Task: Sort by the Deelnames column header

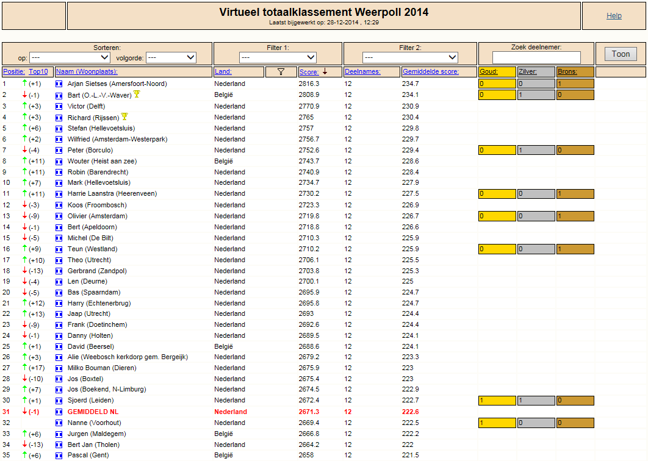Action: click(x=362, y=71)
